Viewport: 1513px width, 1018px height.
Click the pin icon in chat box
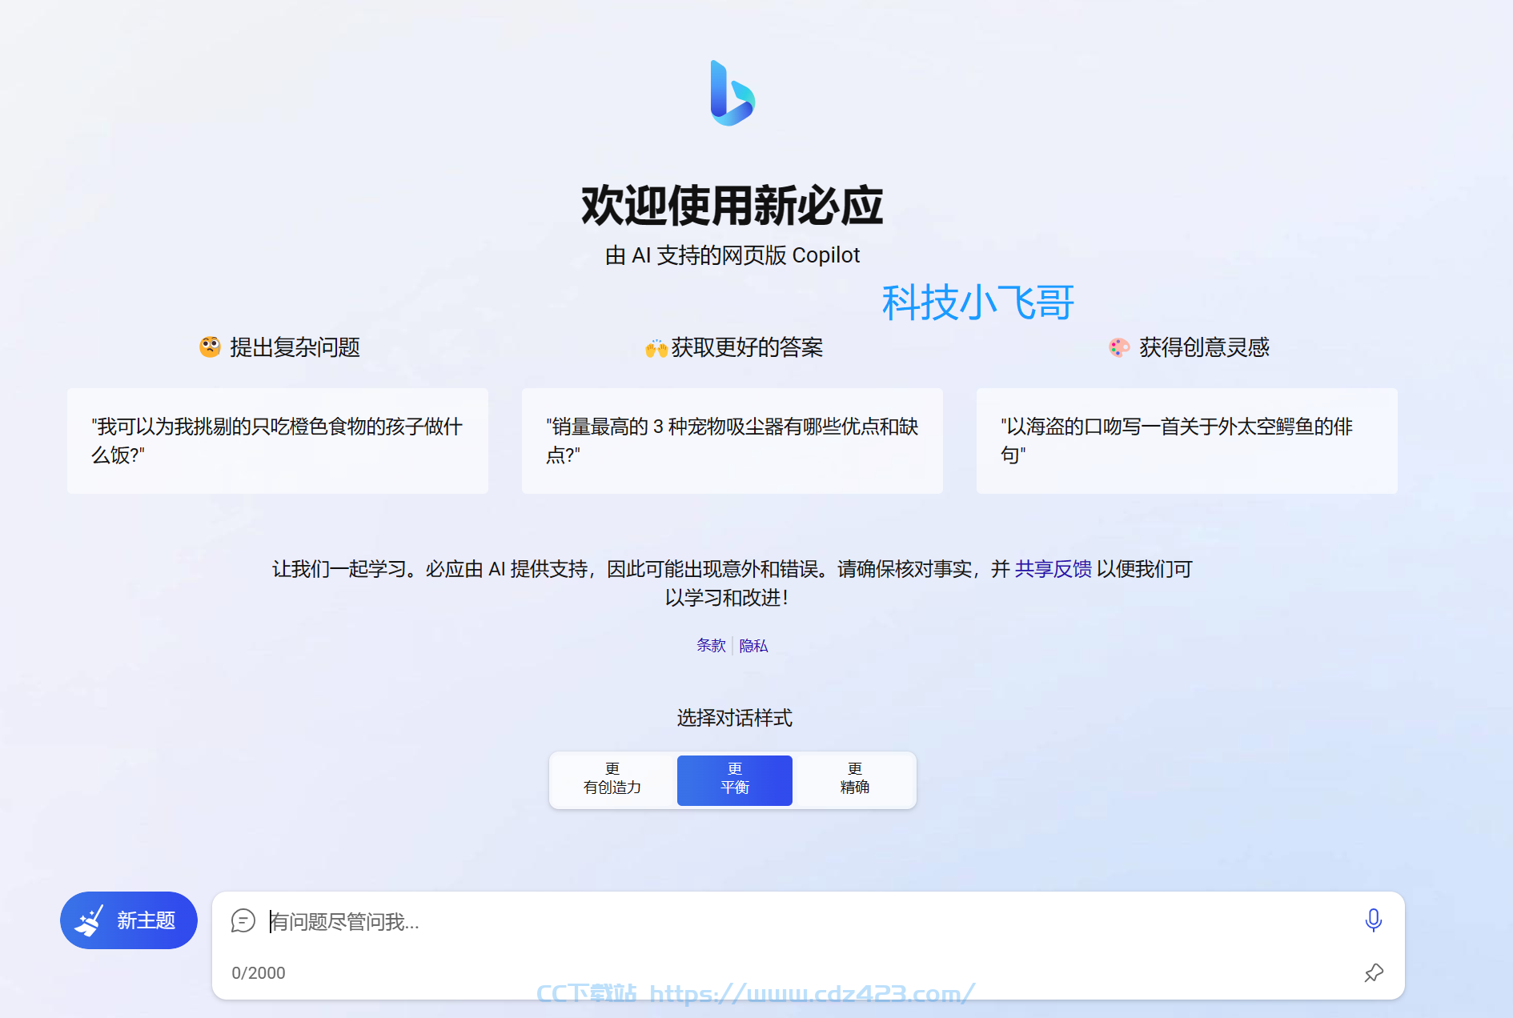(1374, 972)
